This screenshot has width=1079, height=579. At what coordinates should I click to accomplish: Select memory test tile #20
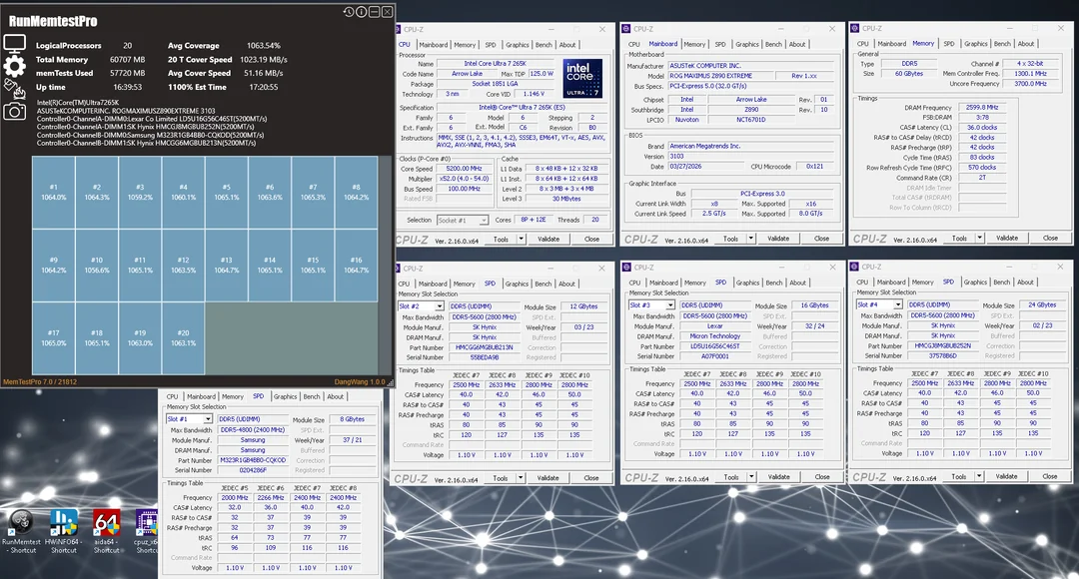tap(183, 337)
